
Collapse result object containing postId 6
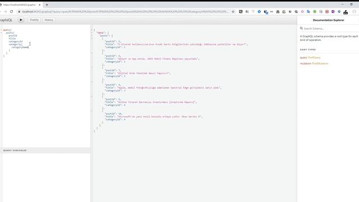(92, 53)
